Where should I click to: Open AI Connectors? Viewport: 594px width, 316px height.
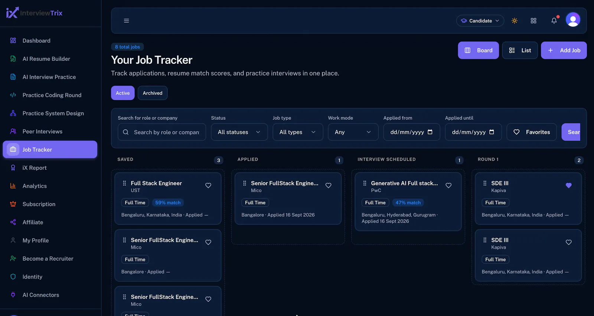[50, 295]
